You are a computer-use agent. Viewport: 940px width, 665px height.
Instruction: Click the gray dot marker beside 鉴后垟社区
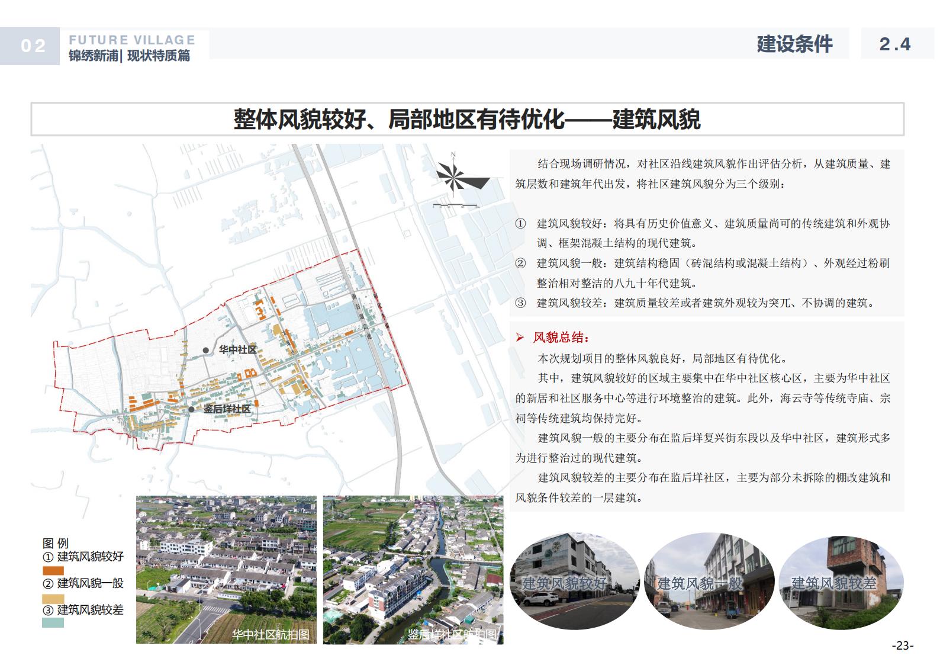point(191,409)
